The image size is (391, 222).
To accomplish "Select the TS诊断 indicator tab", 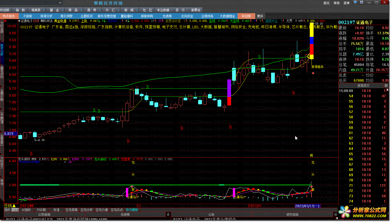I will pos(41,210).
